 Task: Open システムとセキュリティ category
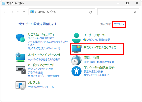(x=41, y=34)
